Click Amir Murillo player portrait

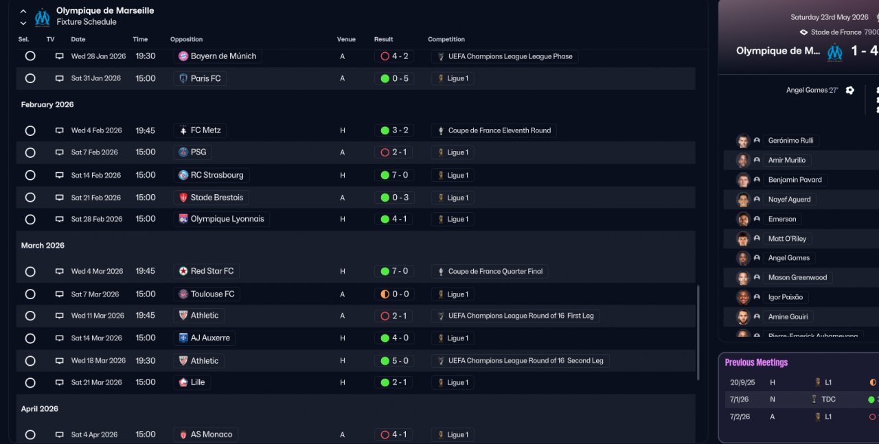(x=742, y=161)
